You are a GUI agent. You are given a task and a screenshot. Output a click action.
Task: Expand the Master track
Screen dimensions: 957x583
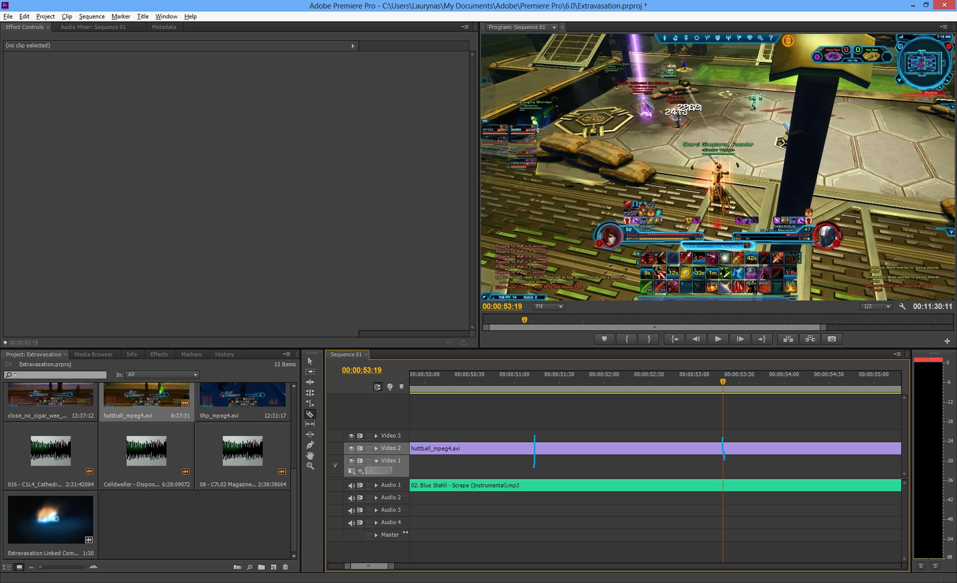[x=376, y=535]
